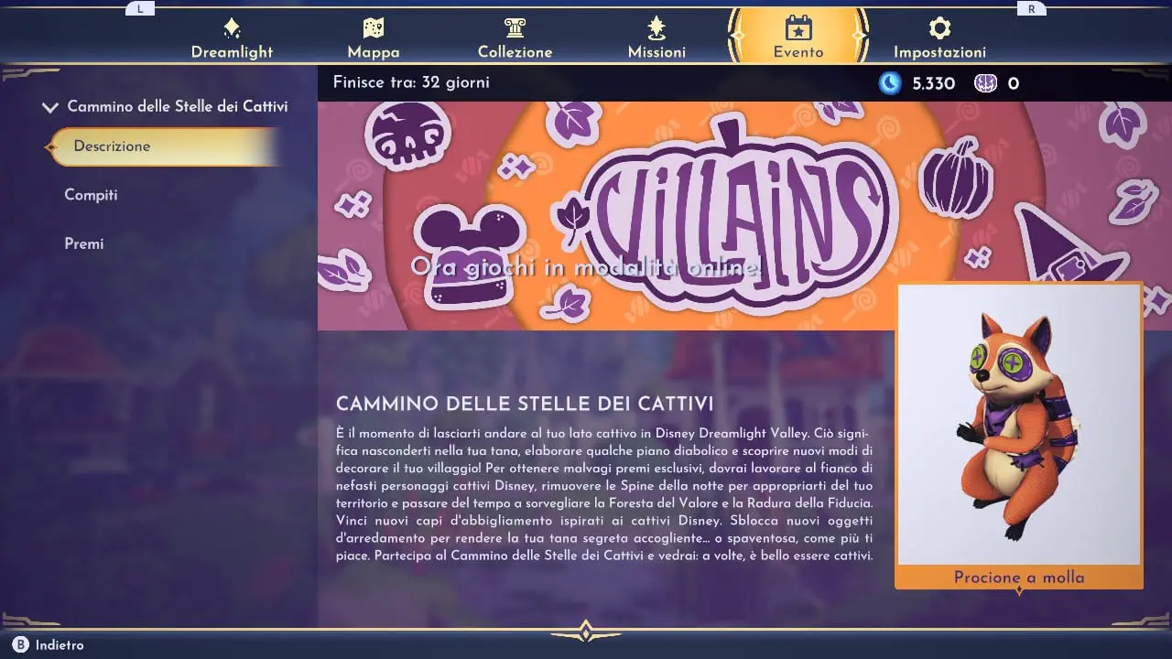Screen dimensions: 1172x659
Task: Open the Impostazioni tab
Action: (x=939, y=38)
